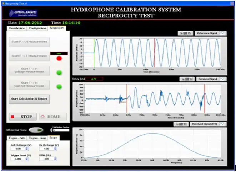Click the Received Signal plot legend icon
This screenshot has width=236, height=172.
pyautogui.click(x=223, y=79)
